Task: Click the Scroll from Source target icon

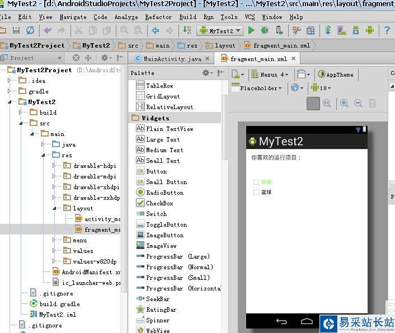Action: click(76, 58)
